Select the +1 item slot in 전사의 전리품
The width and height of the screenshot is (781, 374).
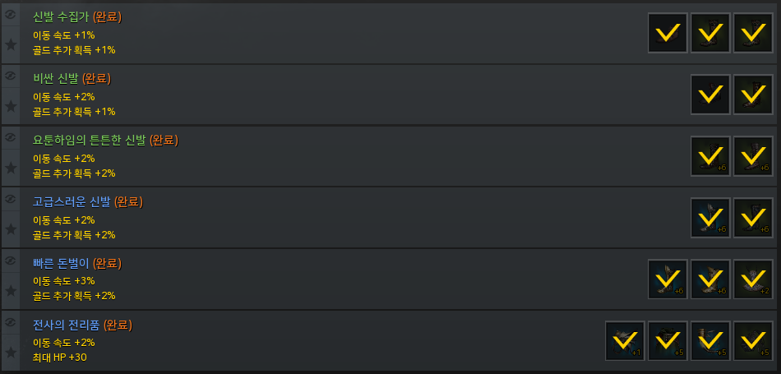[625, 341]
